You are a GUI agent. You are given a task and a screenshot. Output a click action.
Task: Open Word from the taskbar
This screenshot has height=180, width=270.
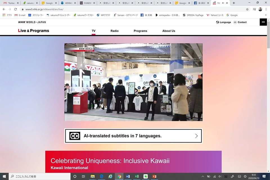tap(128, 176)
